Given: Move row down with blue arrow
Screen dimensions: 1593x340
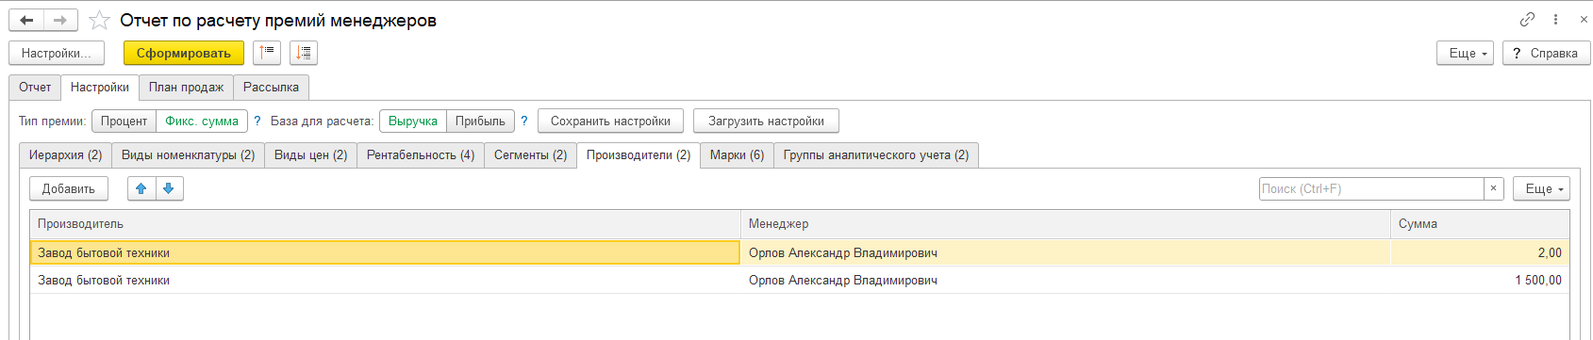Looking at the screenshot, I should (169, 188).
